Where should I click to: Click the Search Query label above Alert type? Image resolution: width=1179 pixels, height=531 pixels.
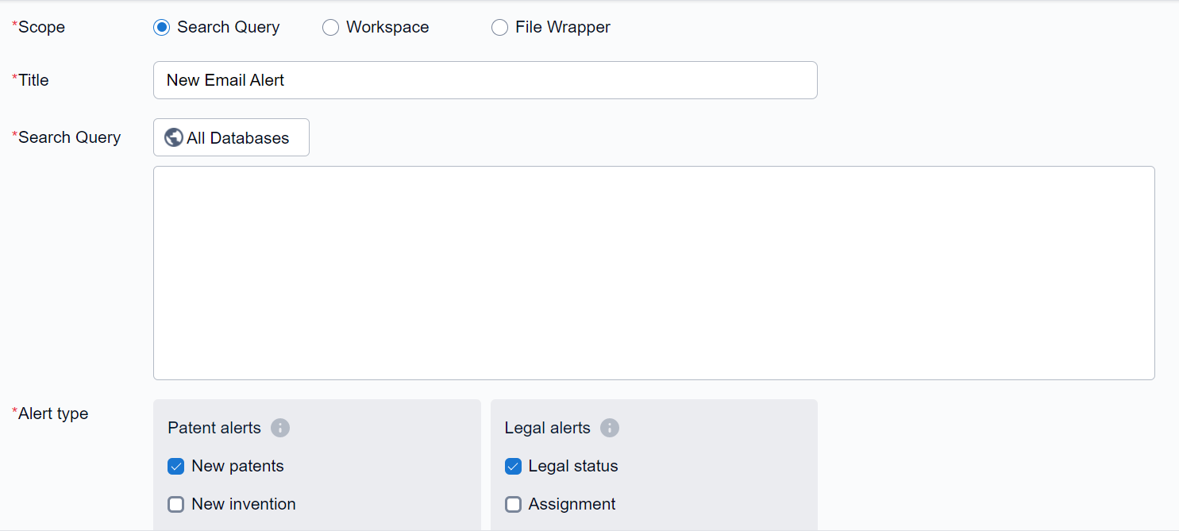[x=69, y=137]
